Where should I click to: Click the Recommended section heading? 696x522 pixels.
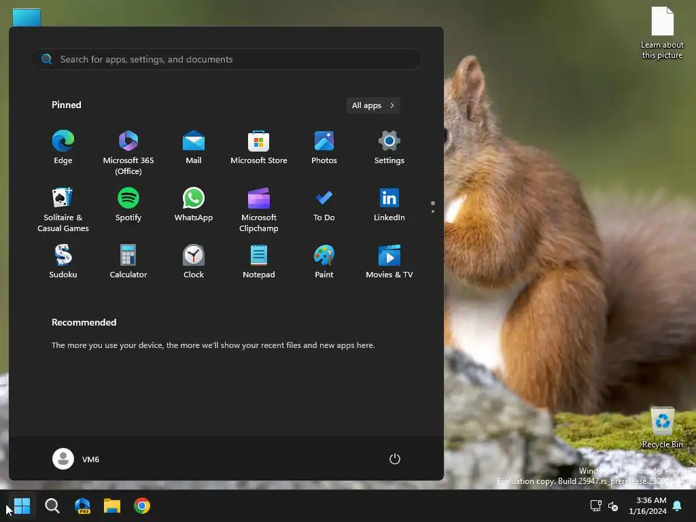click(x=84, y=322)
